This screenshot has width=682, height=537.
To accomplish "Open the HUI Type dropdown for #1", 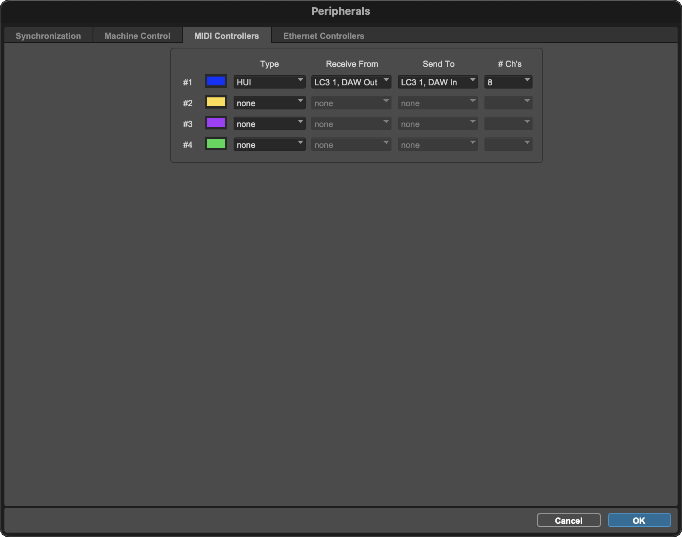I will pos(269,82).
